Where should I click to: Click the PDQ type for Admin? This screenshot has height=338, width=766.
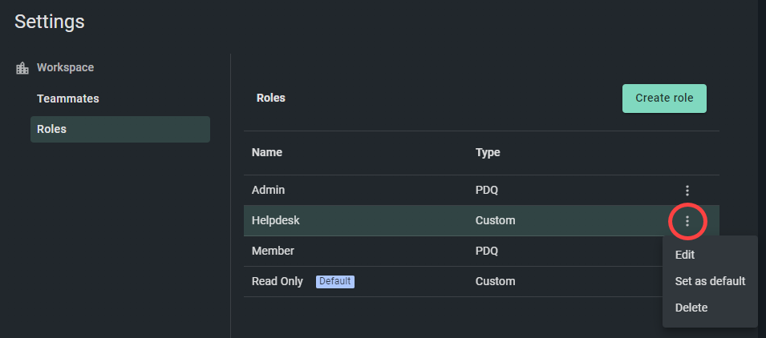point(487,190)
